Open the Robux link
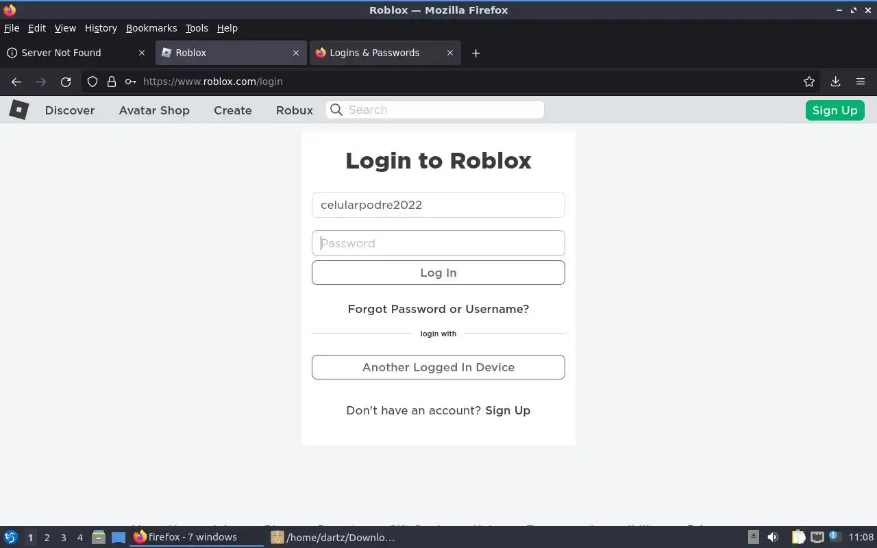Screen dimensions: 877x548 [x=295, y=110]
